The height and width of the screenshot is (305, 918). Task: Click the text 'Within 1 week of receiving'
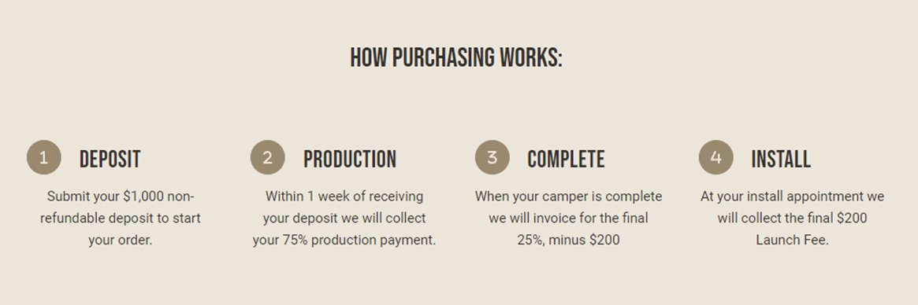344,197
